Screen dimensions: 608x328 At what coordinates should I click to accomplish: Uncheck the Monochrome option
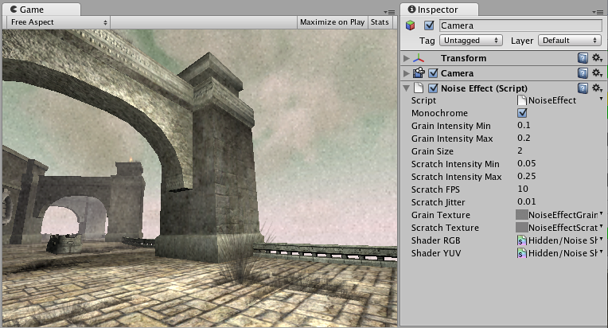click(522, 113)
